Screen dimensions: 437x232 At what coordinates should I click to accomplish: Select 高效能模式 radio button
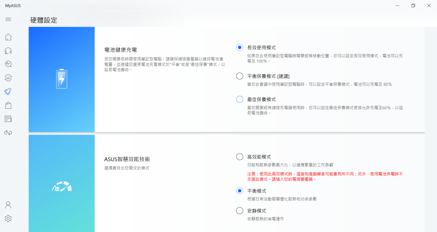pos(240,156)
